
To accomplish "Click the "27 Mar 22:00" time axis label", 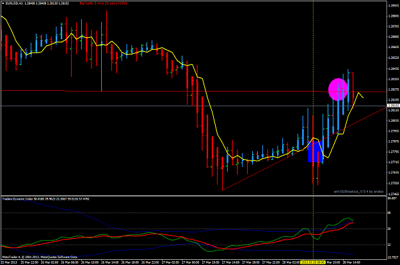I will tap(271, 262).
